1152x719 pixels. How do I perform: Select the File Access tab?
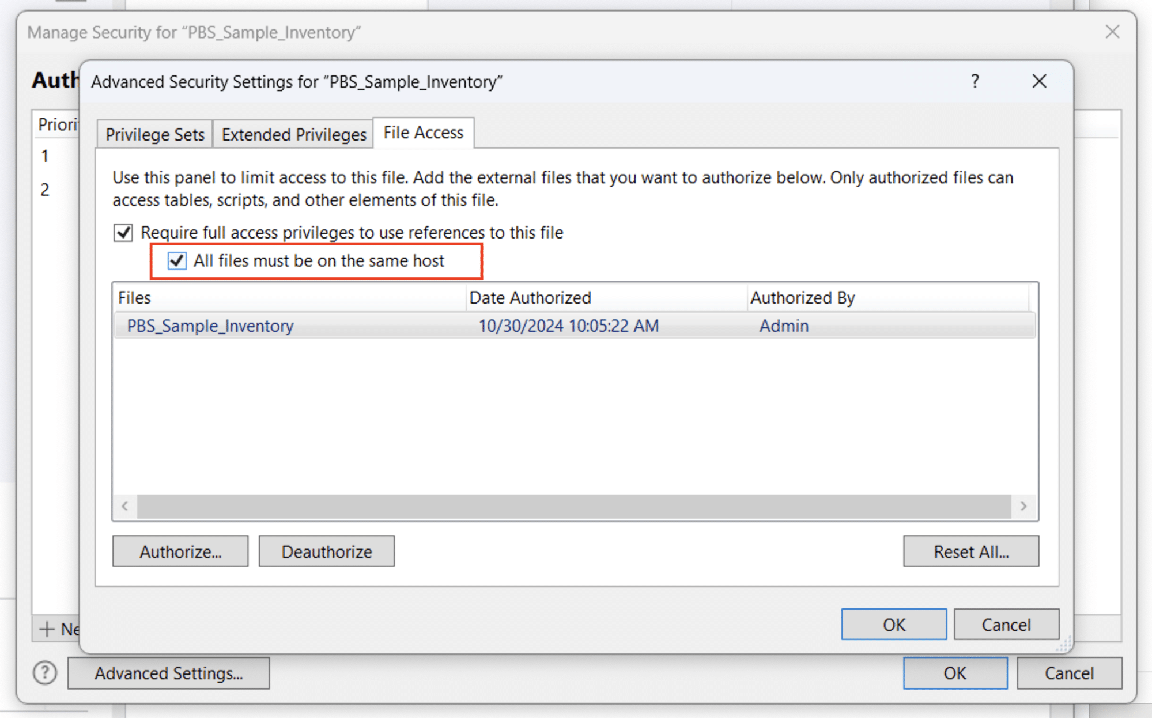click(424, 132)
